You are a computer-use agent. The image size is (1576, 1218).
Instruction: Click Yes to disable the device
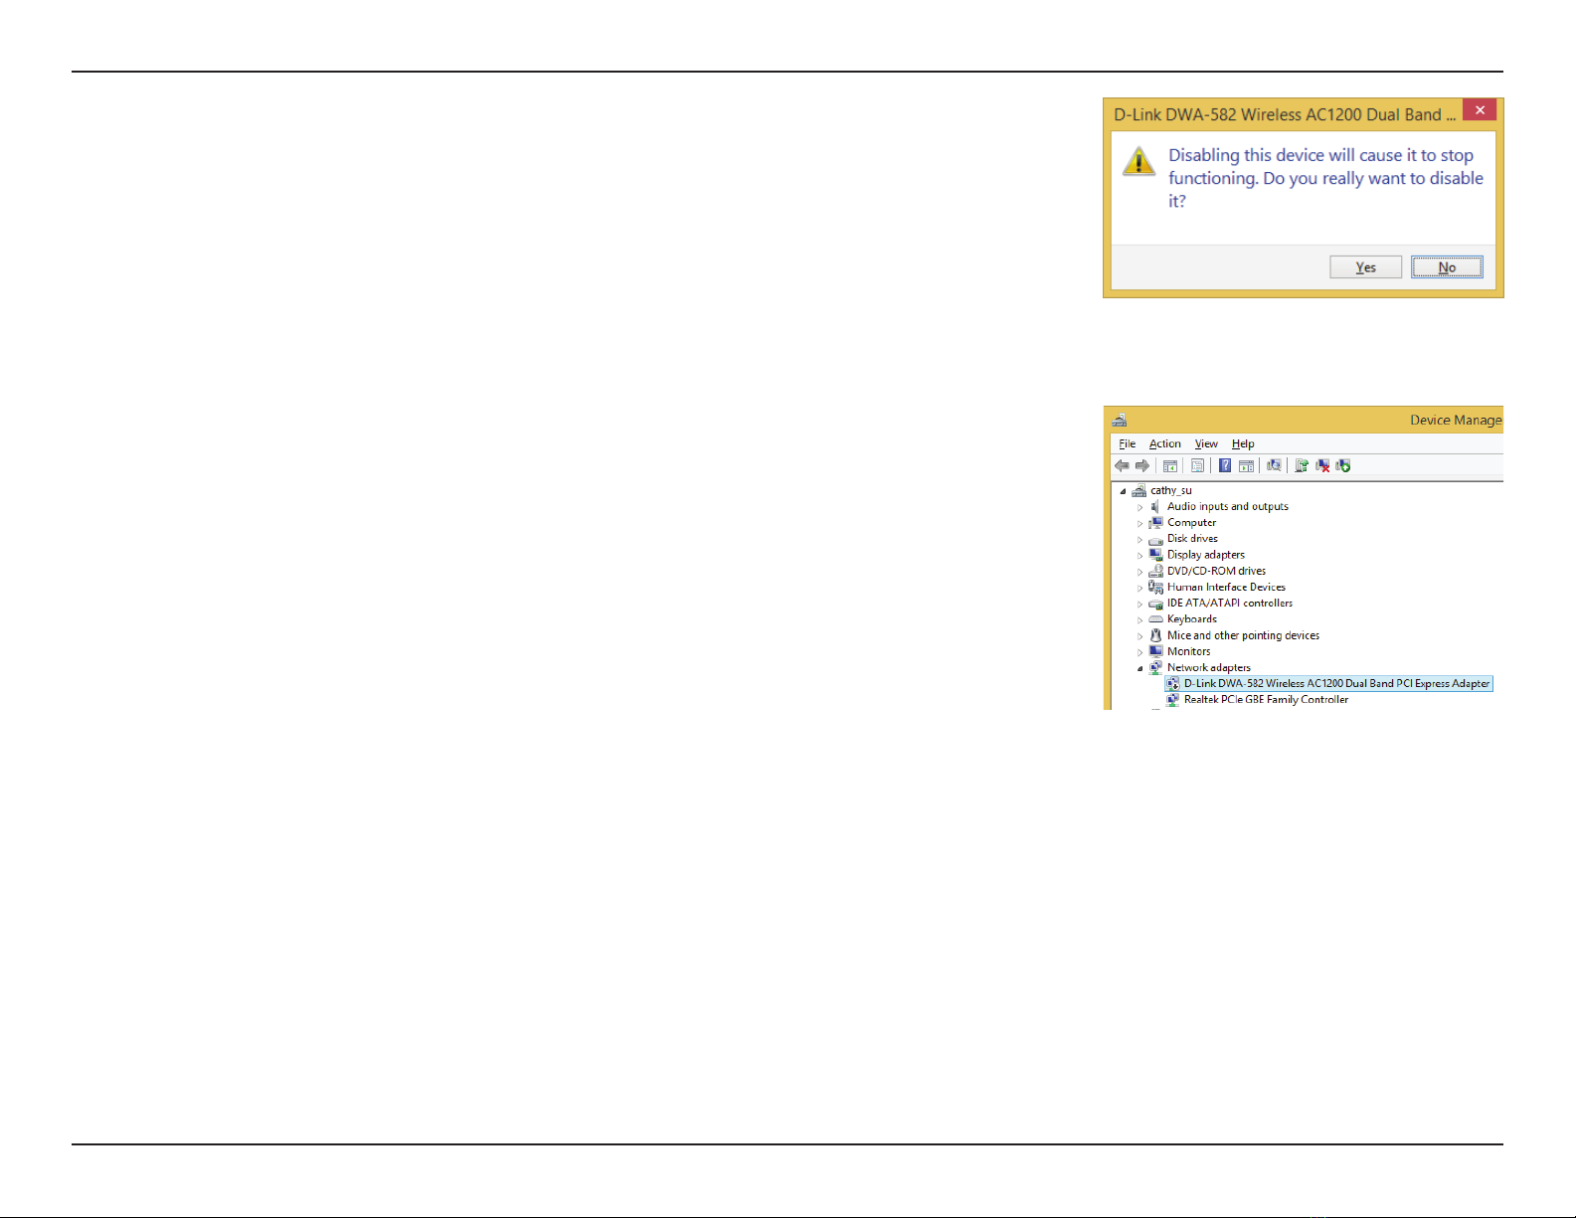1365,266
